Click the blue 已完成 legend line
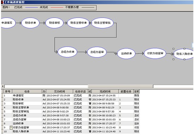 [x=31, y=7]
